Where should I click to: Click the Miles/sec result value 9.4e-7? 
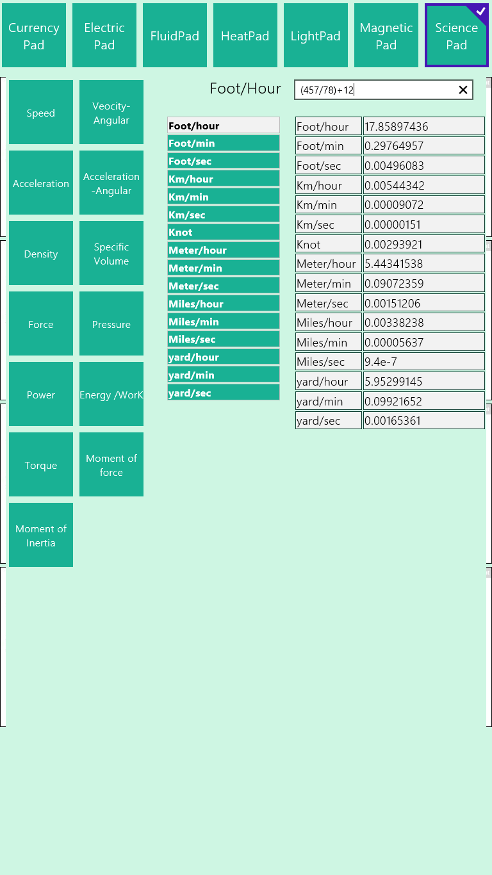423,362
